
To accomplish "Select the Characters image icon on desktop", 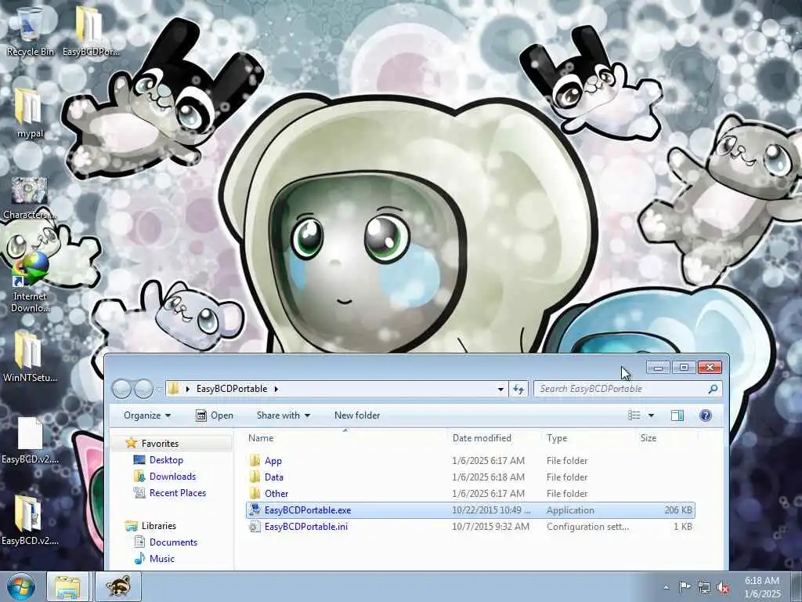I will point(29,197).
